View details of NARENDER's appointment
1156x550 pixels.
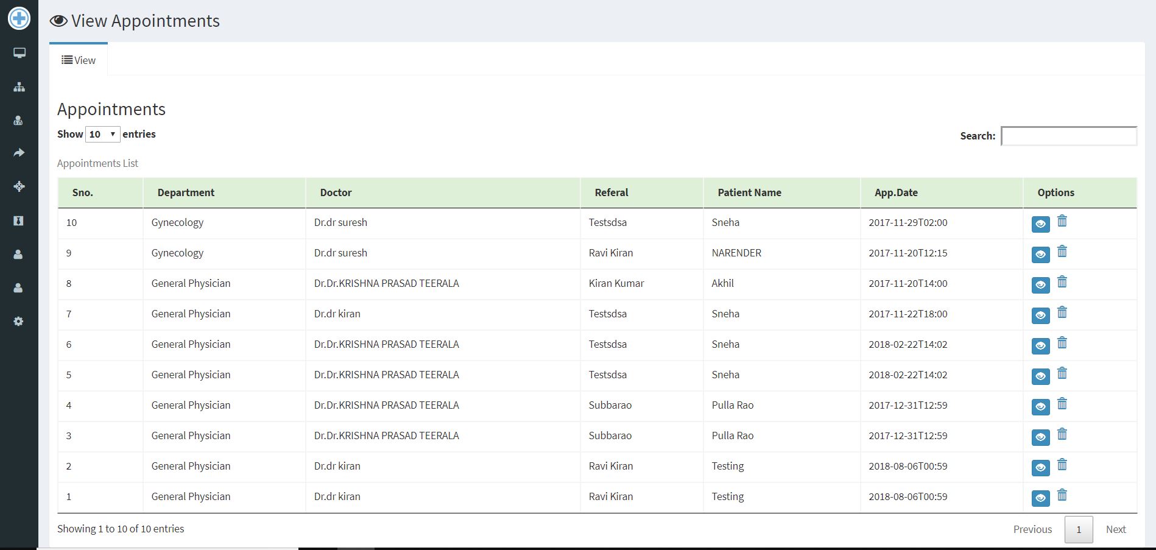click(x=1040, y=255)
